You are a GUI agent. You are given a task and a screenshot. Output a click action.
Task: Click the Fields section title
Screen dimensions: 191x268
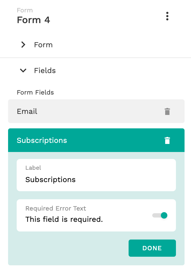45,70
